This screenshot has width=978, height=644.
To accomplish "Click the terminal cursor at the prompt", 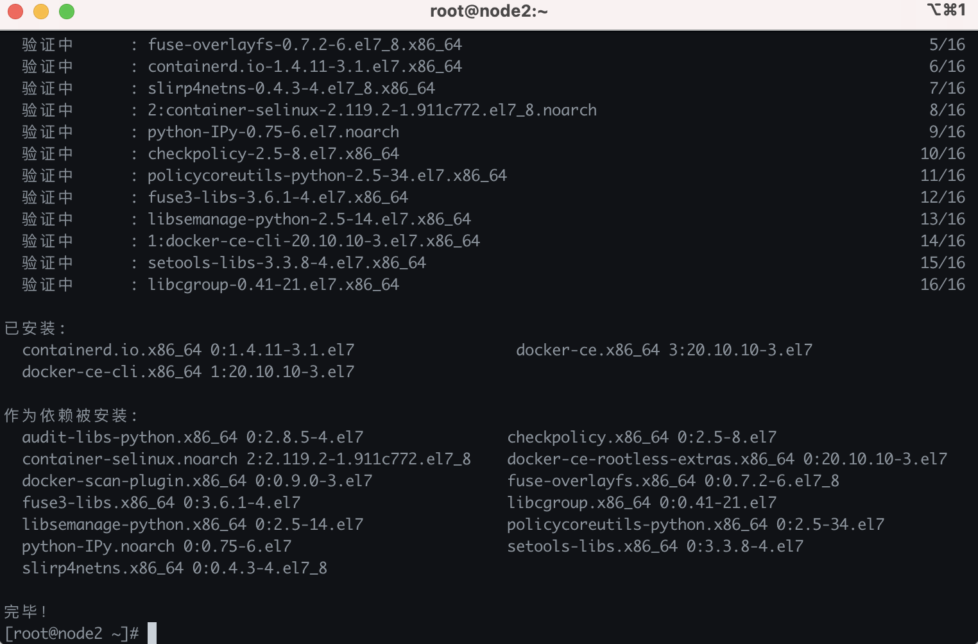I will tap(152, 633).
